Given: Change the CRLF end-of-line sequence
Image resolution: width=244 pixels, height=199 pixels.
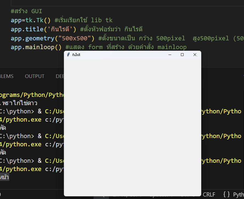Looking at the screenshot, I should [209, 194].
